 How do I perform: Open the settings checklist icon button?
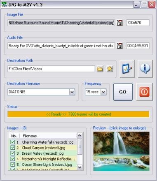(x=127, y=69)
